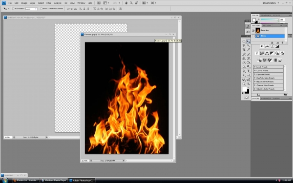This screenshot has width=293, height=183.
Task: Add a Threshold adjustment layer
Action: [270, 60]
